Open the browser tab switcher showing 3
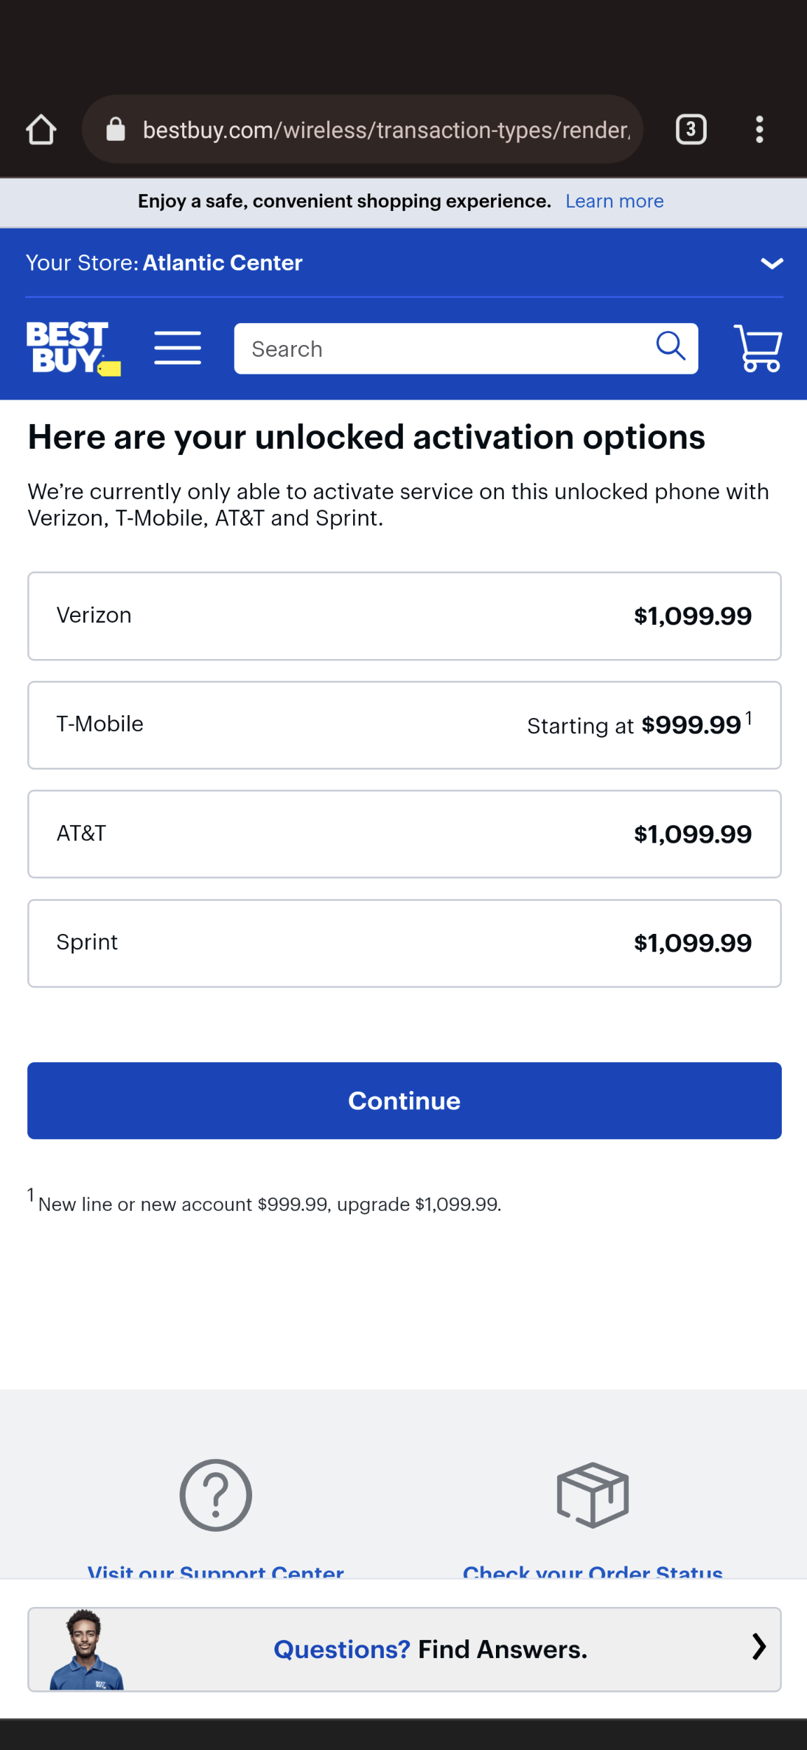Screen dimensions: 807x1750 [691, 130]
